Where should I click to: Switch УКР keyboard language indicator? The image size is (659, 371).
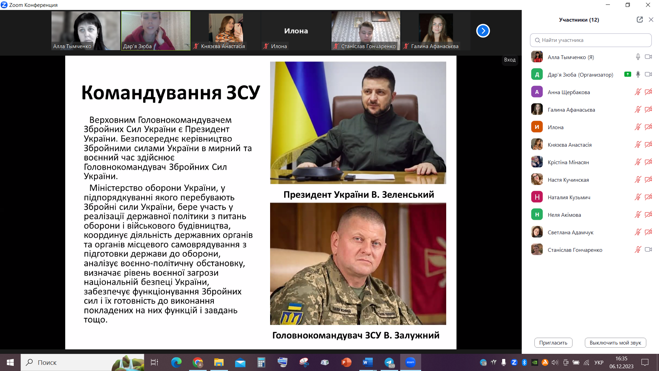[599, 362]
